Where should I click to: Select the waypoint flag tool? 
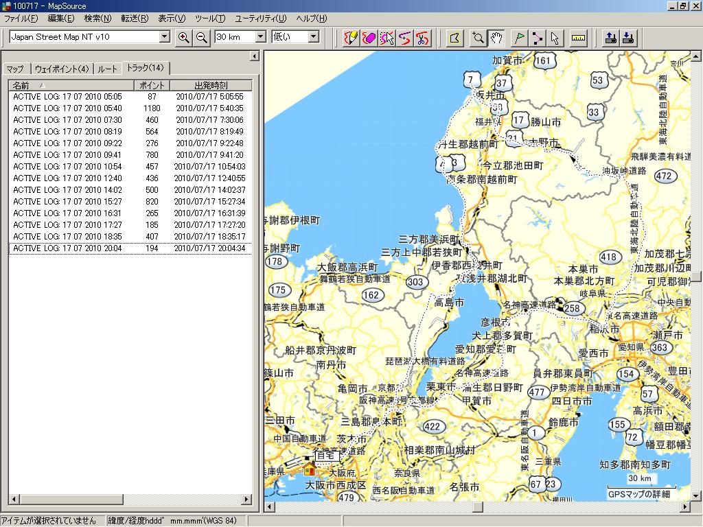click(x=518, y=38)
